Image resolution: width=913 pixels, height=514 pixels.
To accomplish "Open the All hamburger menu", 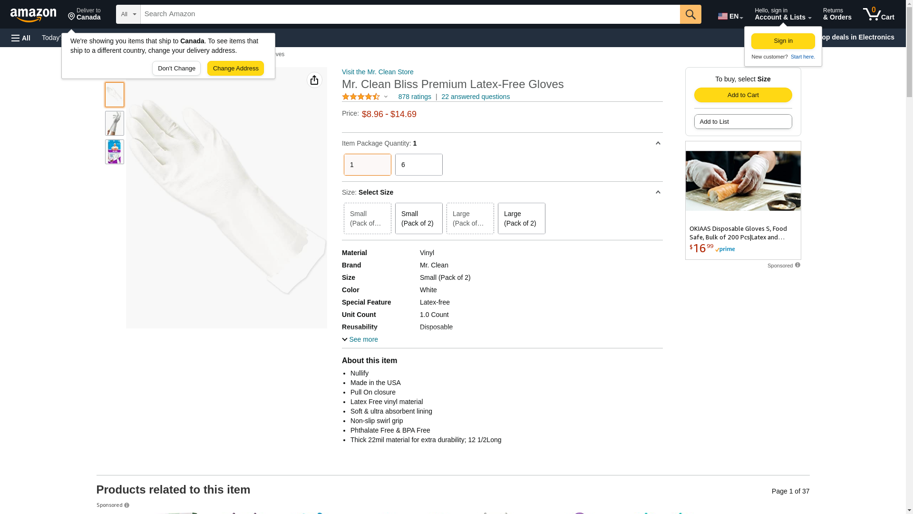I will click(21, 38).
